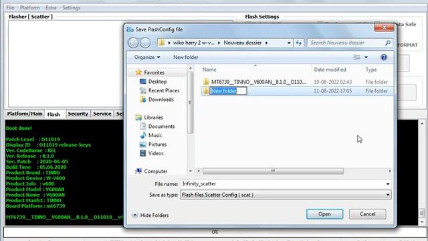Click the Hide Folders arrow icon
428x241 pixels.
134,215
